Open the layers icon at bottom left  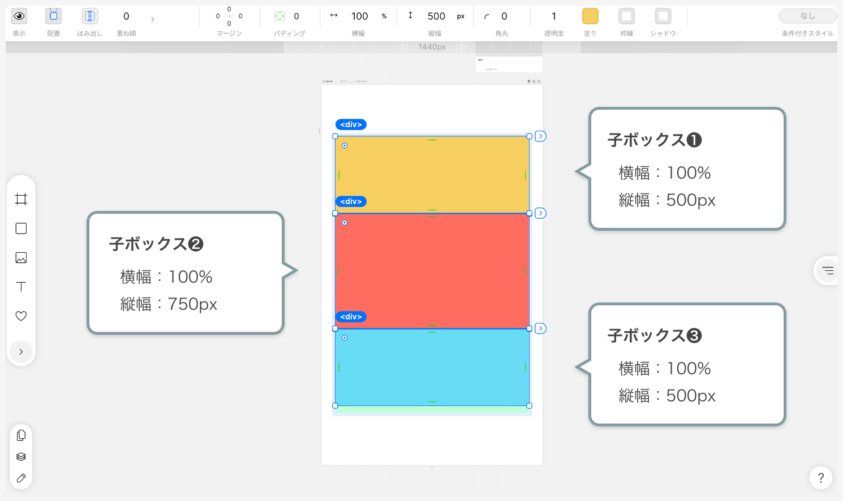[x=21, y=457]
